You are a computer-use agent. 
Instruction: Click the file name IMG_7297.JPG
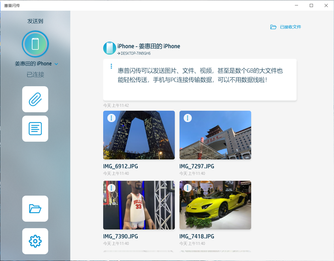197,166
